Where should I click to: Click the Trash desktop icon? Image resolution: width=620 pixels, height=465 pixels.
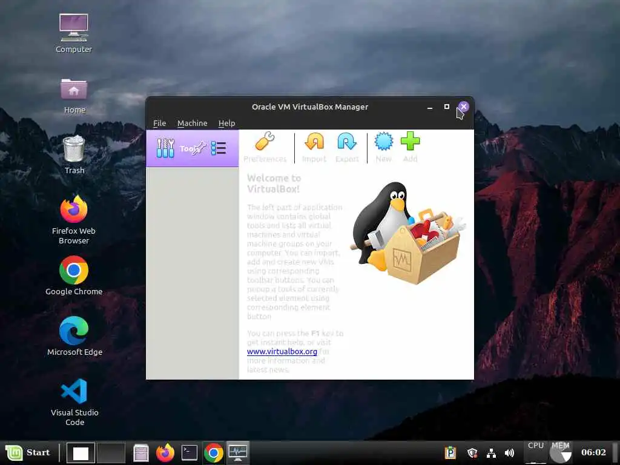click(74, 154)
